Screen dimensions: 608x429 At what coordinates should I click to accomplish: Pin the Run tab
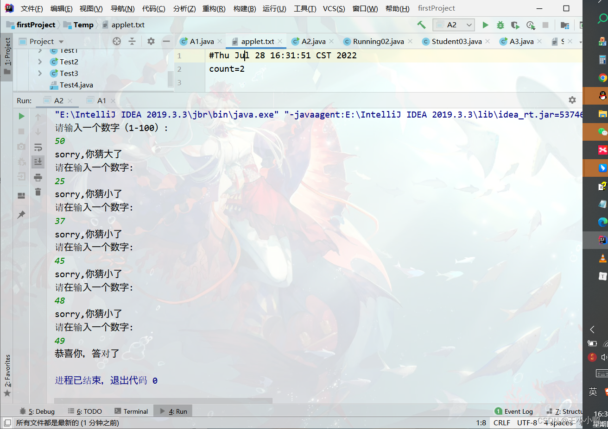point(21,215)
